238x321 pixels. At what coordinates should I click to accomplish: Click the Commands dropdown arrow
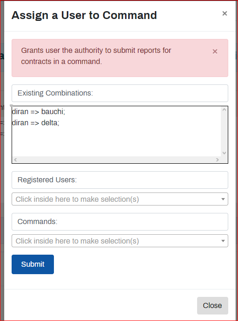tap(223, 241)
